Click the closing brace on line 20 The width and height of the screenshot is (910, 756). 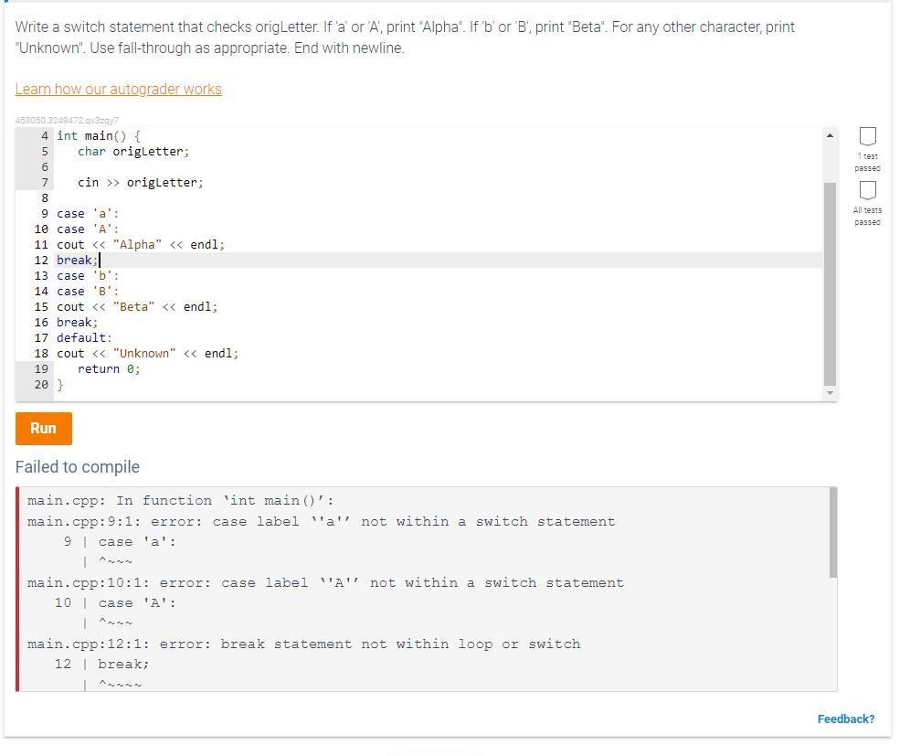click(60, 384)
